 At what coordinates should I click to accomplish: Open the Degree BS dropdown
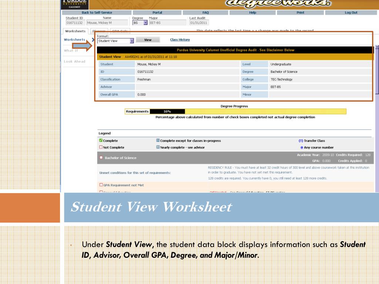[140, 23]
